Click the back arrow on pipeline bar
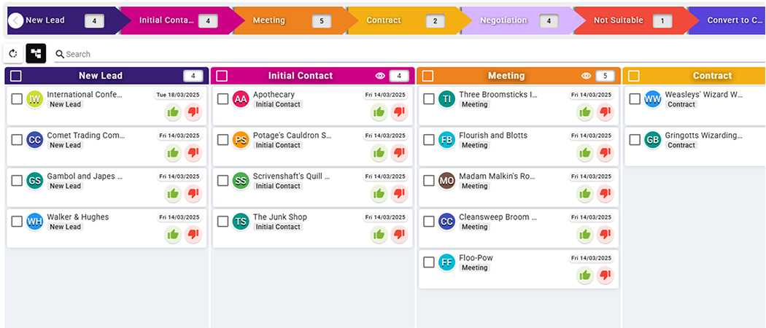 [15, 20]
